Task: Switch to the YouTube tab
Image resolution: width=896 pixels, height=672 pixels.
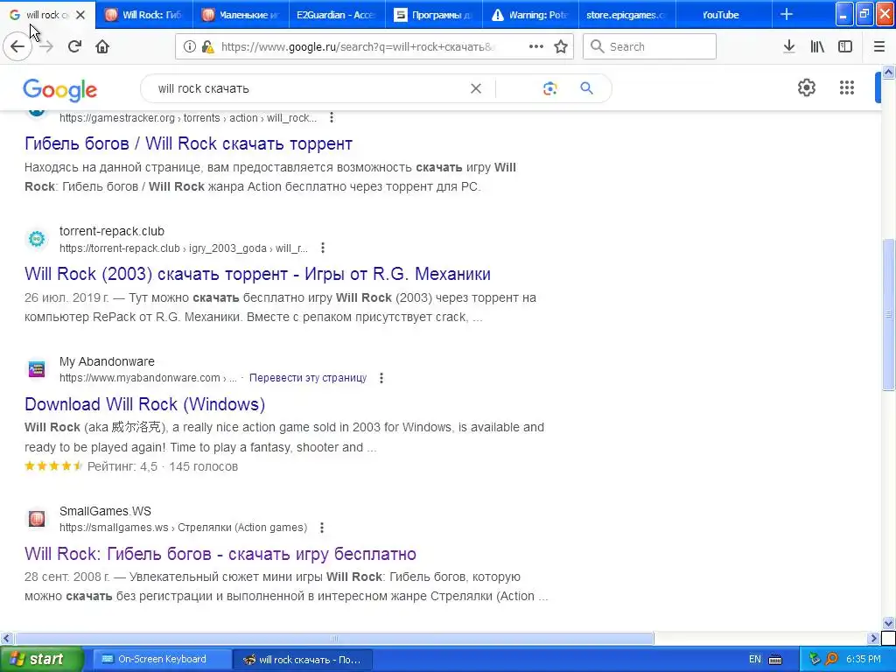Action: coord(724,15)
